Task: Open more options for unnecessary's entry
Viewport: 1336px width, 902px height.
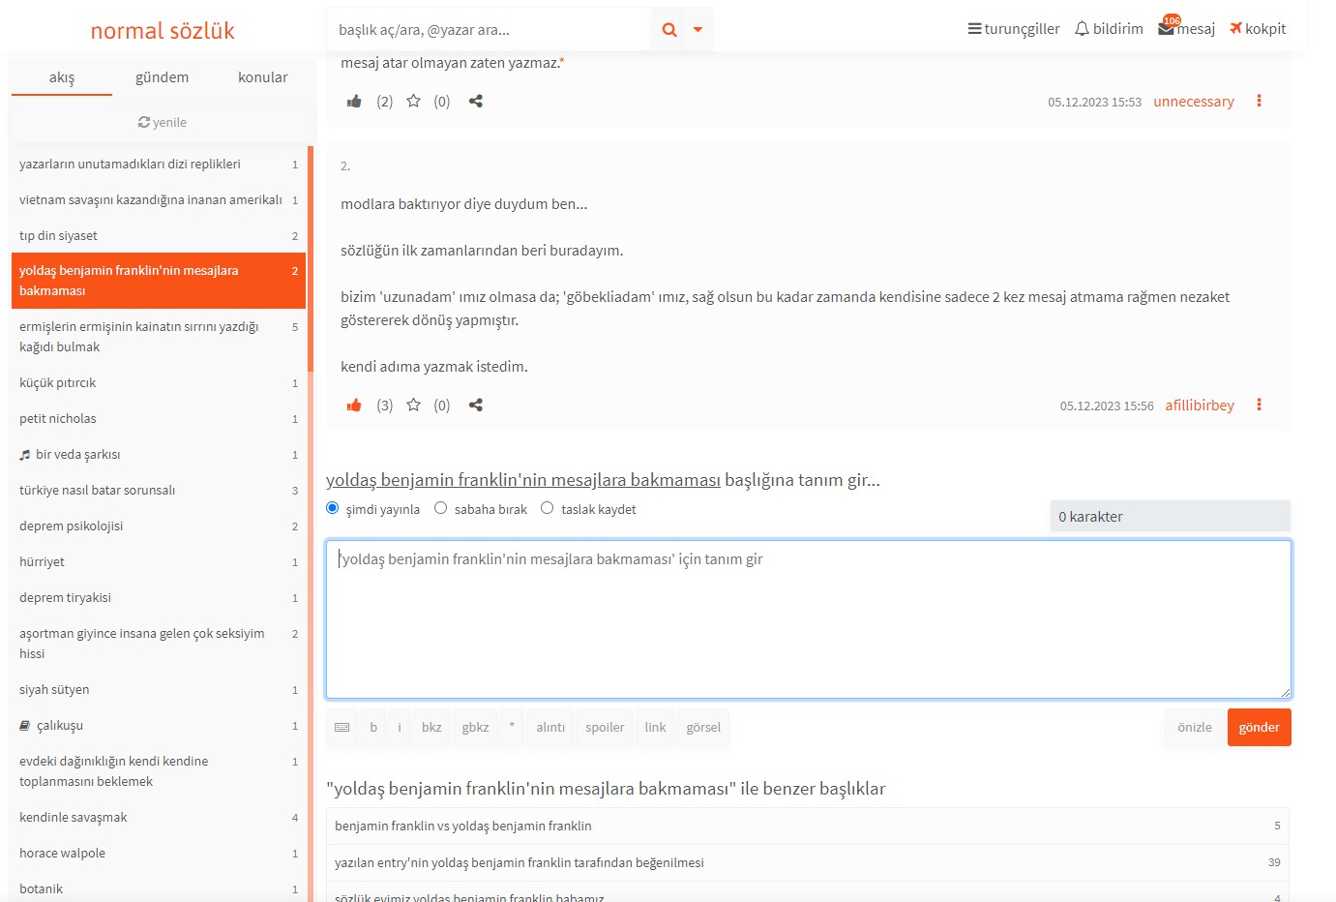Action: coord(1259,101)
